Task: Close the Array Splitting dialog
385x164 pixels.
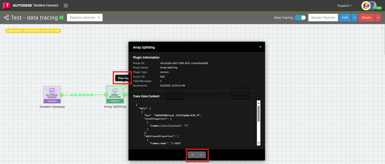Action: coord(260,47)
